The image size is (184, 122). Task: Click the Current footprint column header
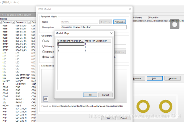click(21, 22)
